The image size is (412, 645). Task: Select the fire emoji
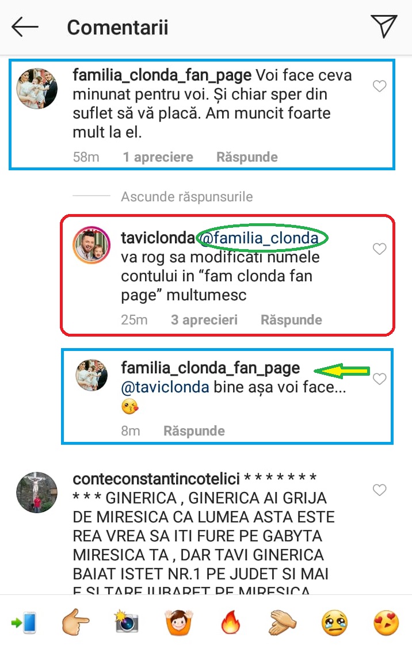(231, 621)
